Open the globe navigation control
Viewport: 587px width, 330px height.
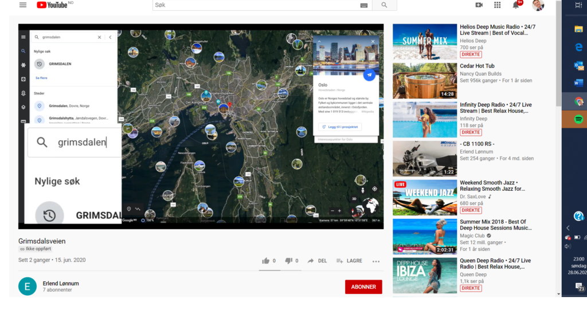click(x=371, y=206)
